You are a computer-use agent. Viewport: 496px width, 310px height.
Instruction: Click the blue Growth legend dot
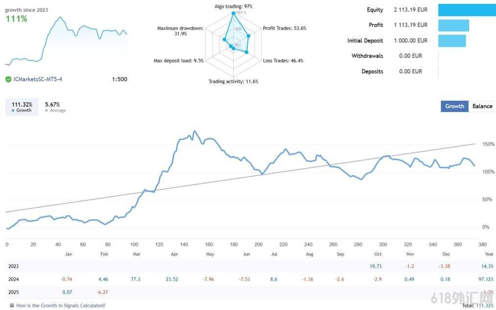click(x=13, y=111)
